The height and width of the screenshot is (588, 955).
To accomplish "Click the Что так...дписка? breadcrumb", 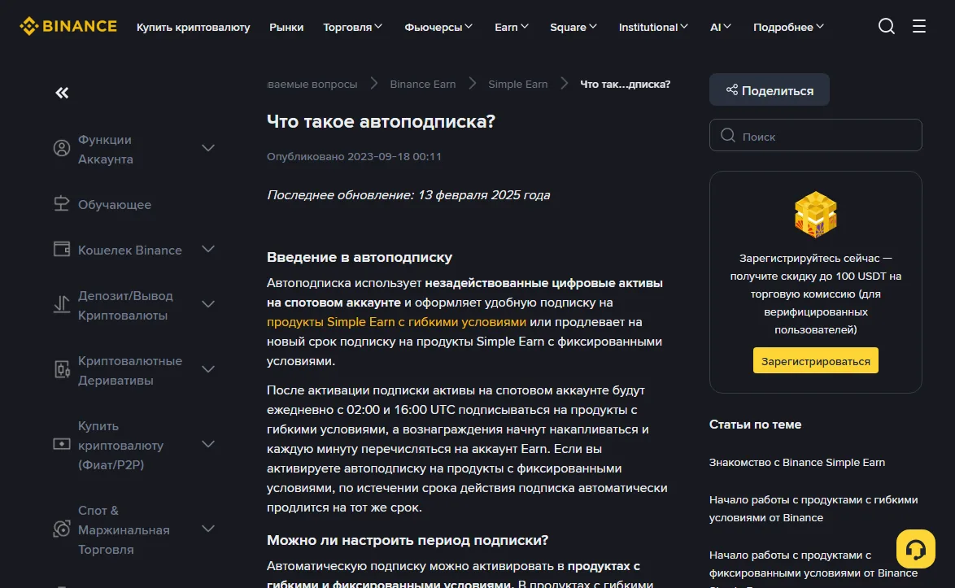I will point(625,84).
